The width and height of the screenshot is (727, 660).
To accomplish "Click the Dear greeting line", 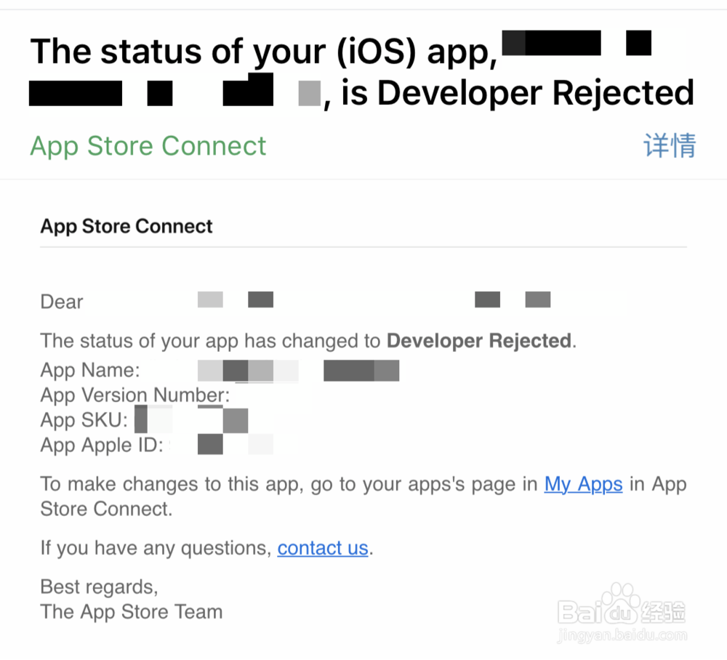I will pyautogui.click(x=62, y=302).
